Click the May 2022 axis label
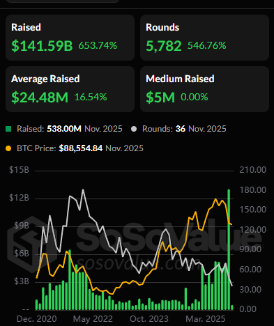 tap(93, 319)
